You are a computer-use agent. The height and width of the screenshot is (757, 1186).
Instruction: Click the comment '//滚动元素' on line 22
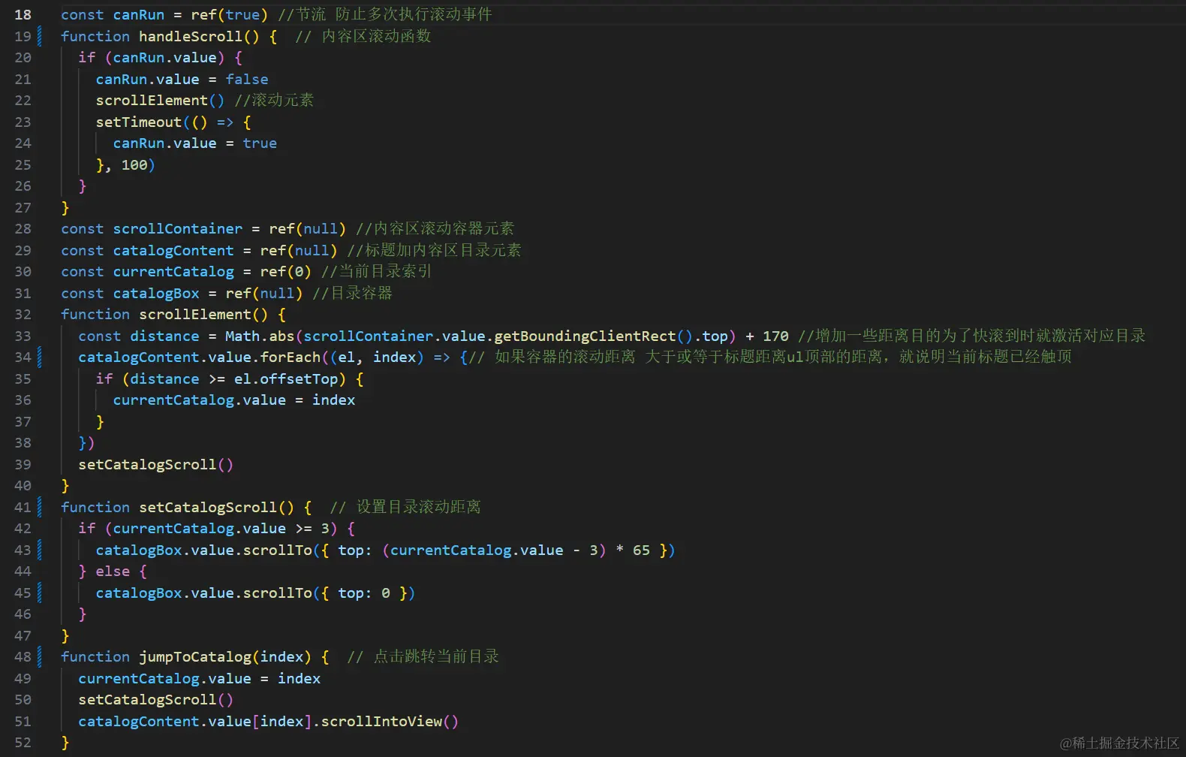click(274, 100)
